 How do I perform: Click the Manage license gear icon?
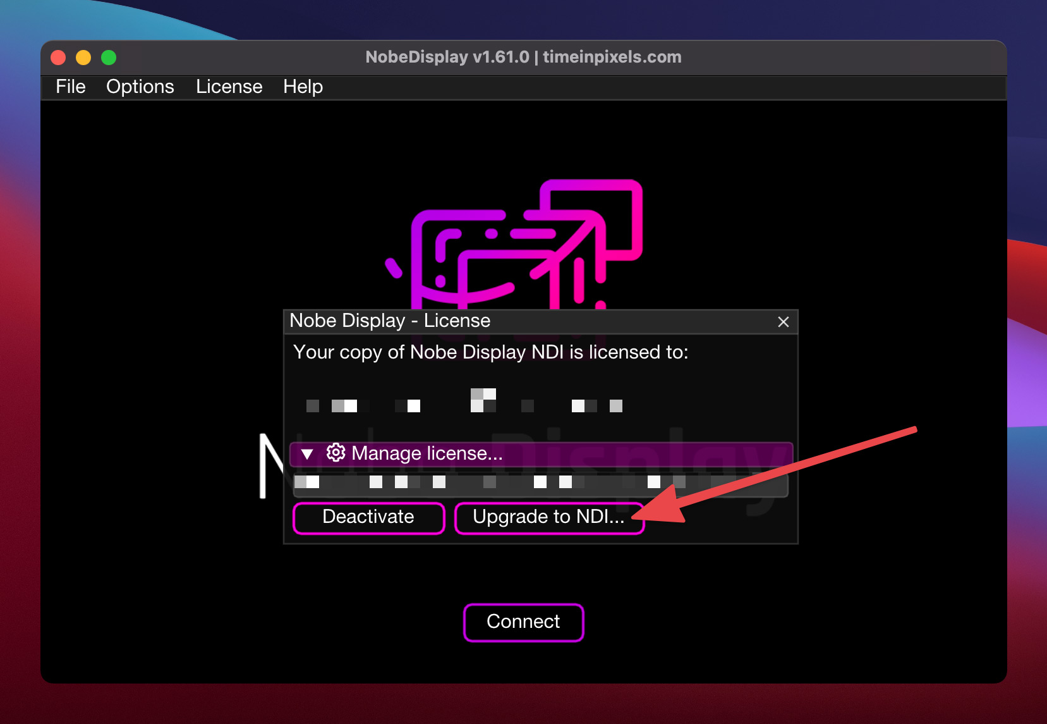click(x=336, y=453)
